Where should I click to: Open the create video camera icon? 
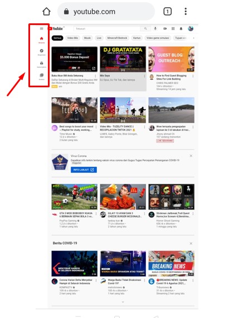(x=165, y=28)
